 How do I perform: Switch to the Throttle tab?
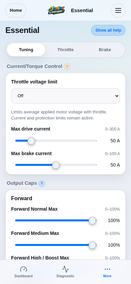point(65,50)
